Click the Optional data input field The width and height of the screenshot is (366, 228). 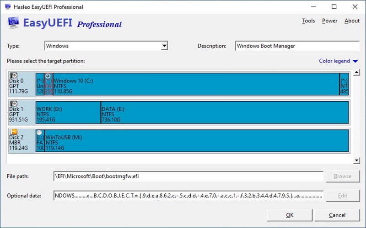pos(188,196)
